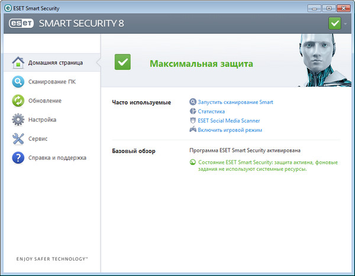Go to the Обновление menu item
355x276 pixels.
(x=44, y=100)
